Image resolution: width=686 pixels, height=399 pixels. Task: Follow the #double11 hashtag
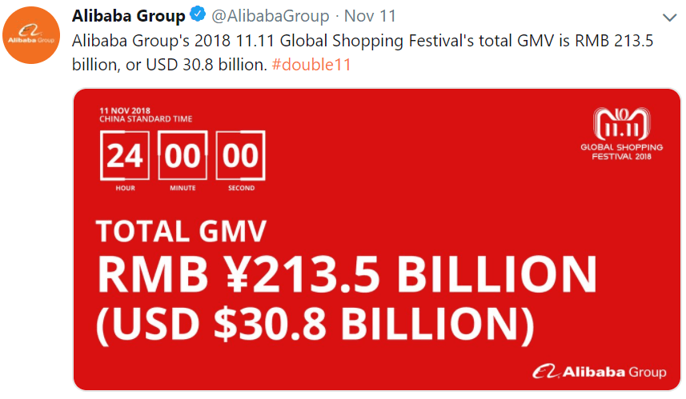pyautogui.click(x=311, y=64)
